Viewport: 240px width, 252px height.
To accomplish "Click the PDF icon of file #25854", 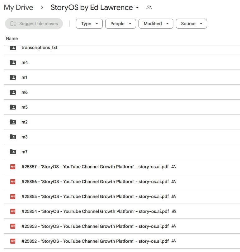I will point(13,211).
